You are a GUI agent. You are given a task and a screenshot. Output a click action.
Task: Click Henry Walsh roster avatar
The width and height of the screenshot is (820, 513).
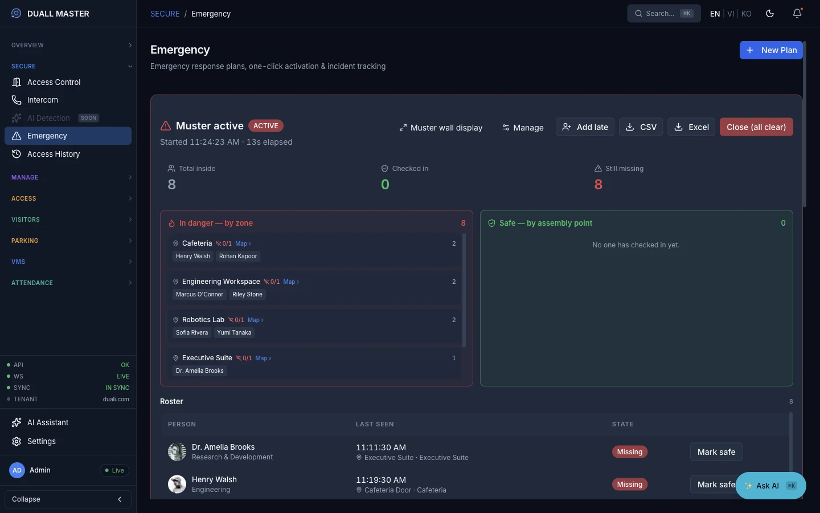177,484
